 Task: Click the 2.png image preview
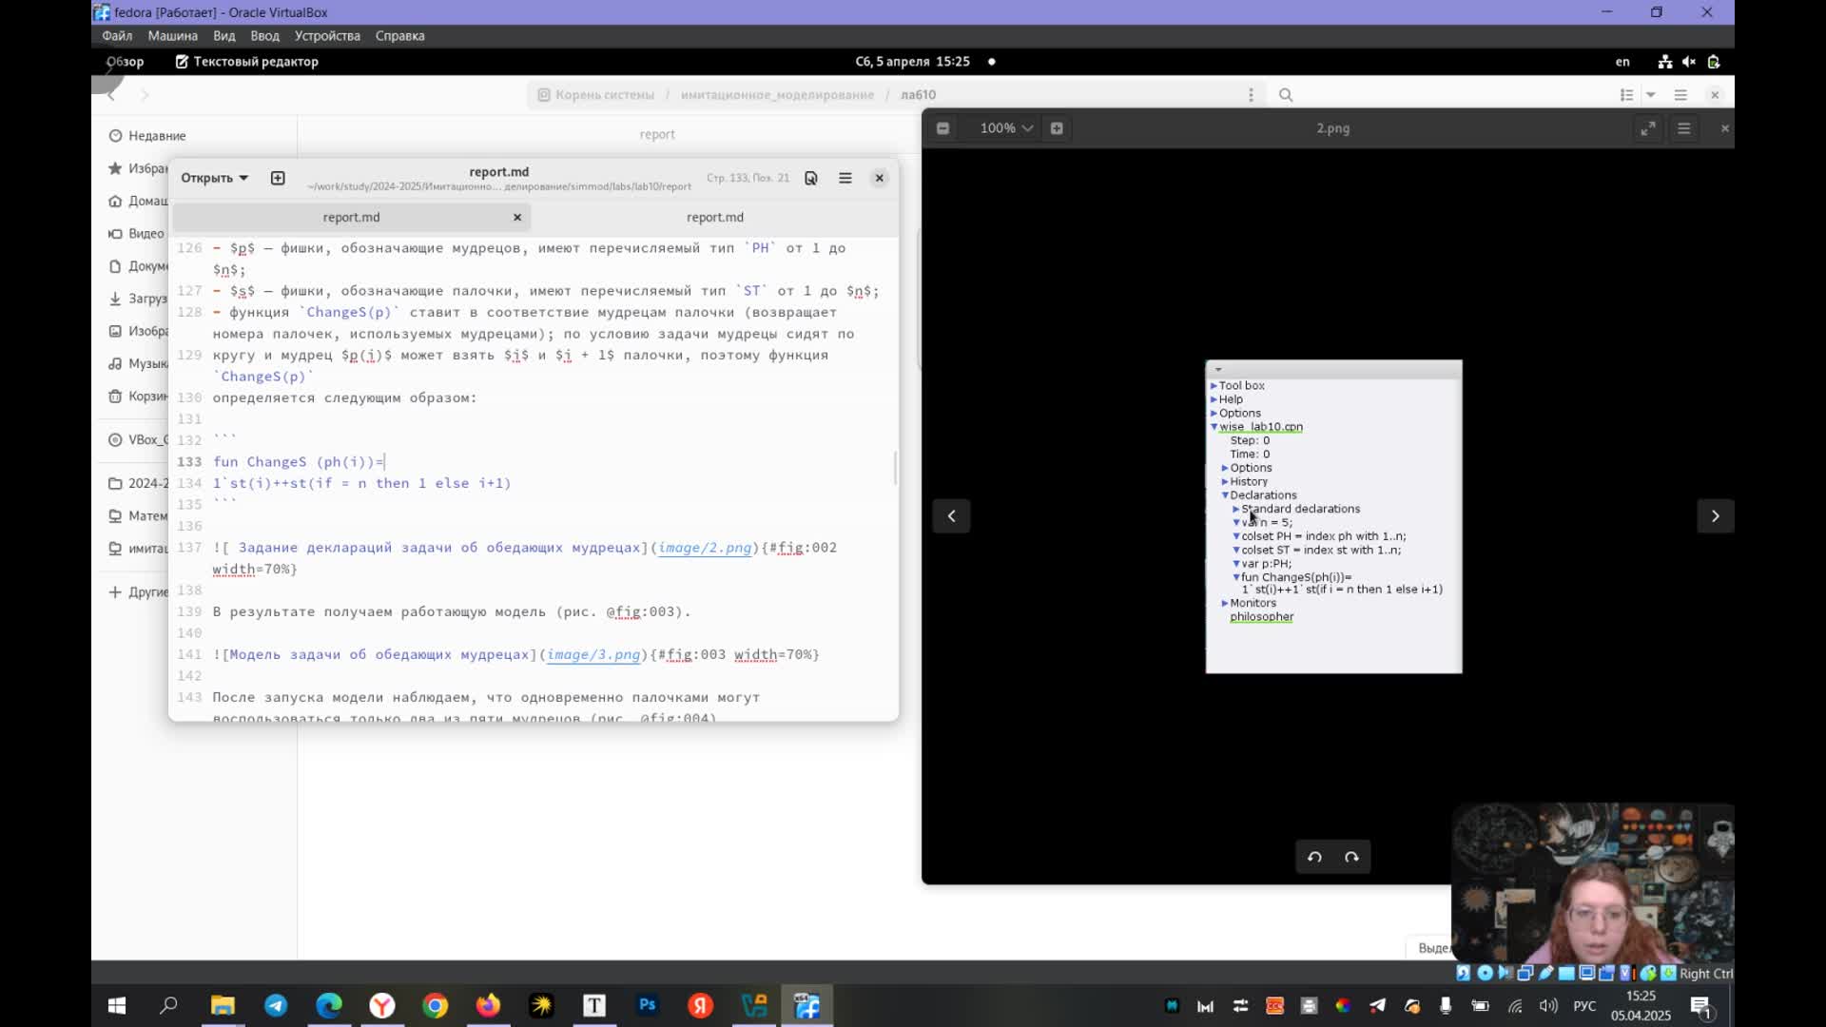pos(1333,516)
